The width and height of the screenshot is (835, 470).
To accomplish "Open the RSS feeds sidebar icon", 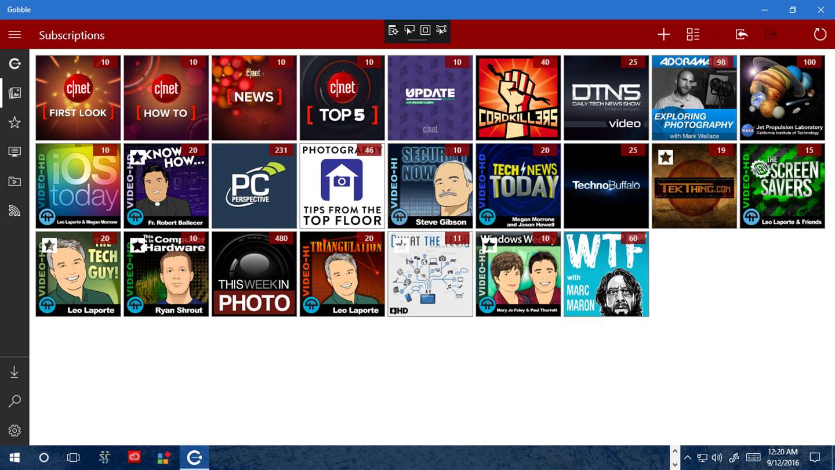I will (14, 211).
